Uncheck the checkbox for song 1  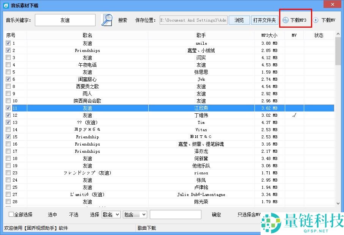[x=8, y=43]
